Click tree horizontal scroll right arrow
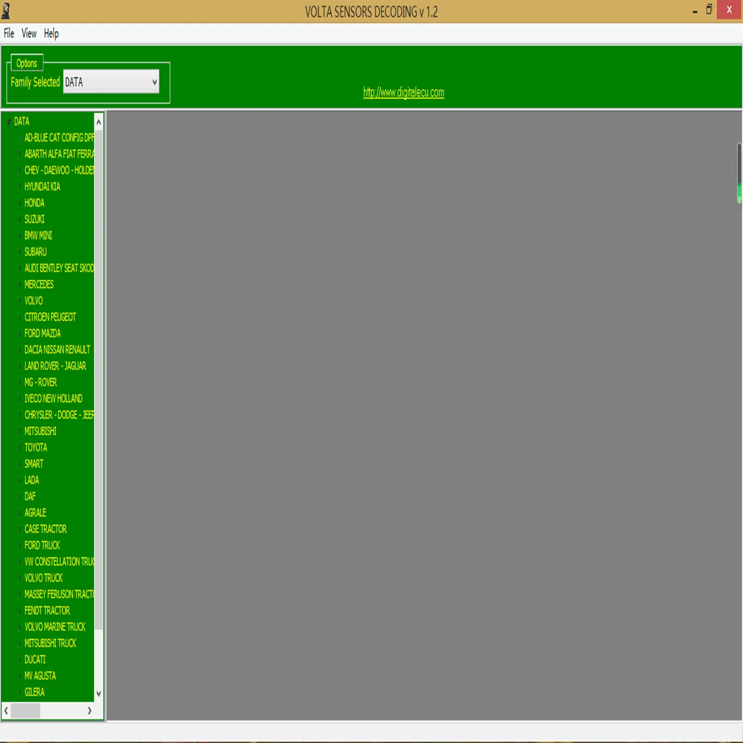This screenshot has height=743, width=743. [x=90, y=711]
